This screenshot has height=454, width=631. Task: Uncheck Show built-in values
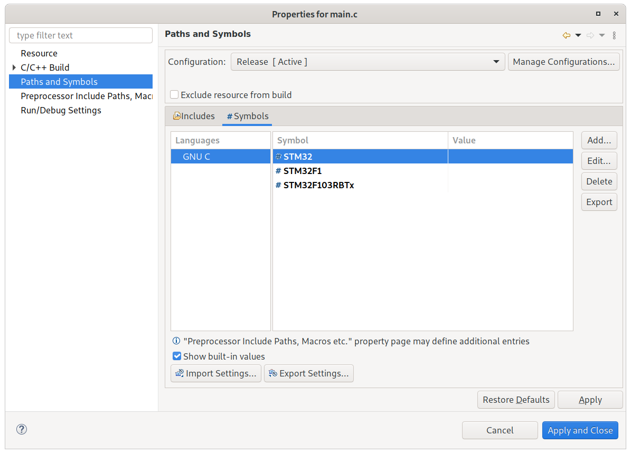(x=177, y=356)
